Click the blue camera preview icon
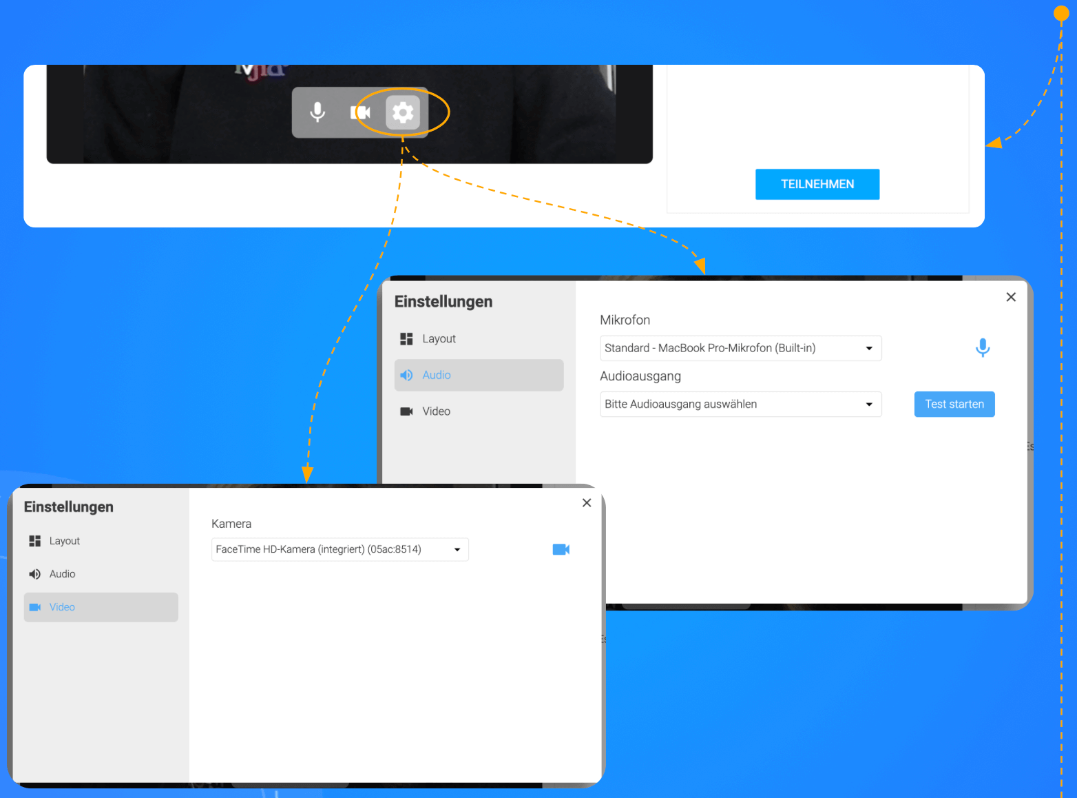This screenshot has height=798, width=1077. (x=561, y=549)
